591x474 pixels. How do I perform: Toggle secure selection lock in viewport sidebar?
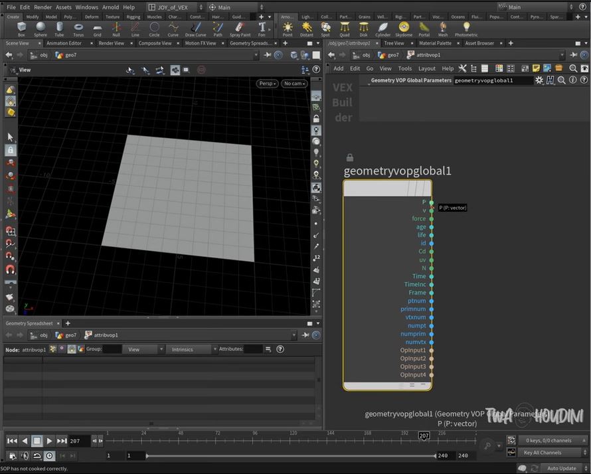(x=10, y=150)
